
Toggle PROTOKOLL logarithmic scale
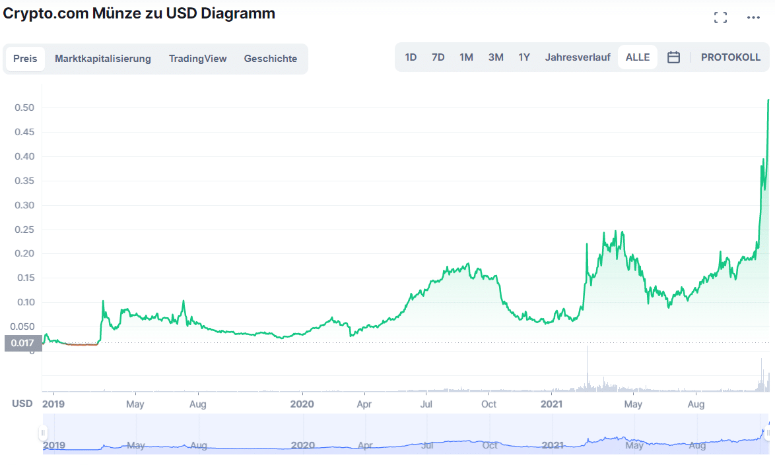(731, 57)
